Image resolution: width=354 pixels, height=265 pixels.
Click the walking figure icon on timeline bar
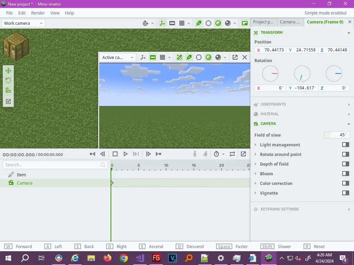pyautogui.click(x=195, y=154)
